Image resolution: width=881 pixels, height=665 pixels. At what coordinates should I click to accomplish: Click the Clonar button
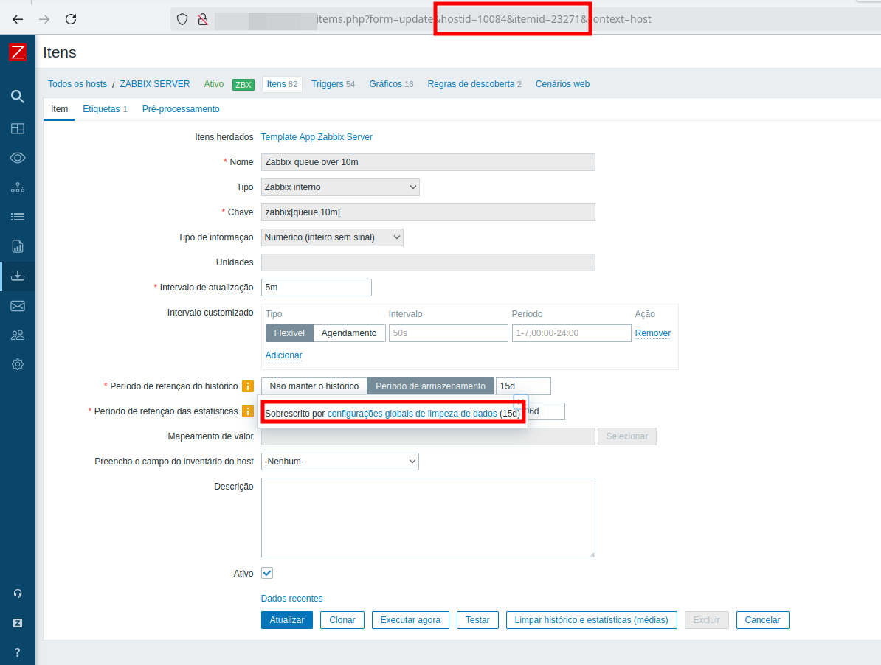pyautogui.click(x=342, y=620)
